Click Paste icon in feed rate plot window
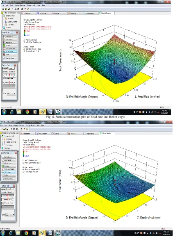This screenshot has height=239, width=173. pyautogui.click(x=18, y=9)
